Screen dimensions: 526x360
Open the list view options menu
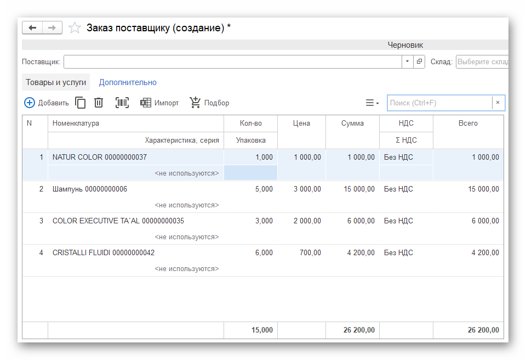click(373, 103)
